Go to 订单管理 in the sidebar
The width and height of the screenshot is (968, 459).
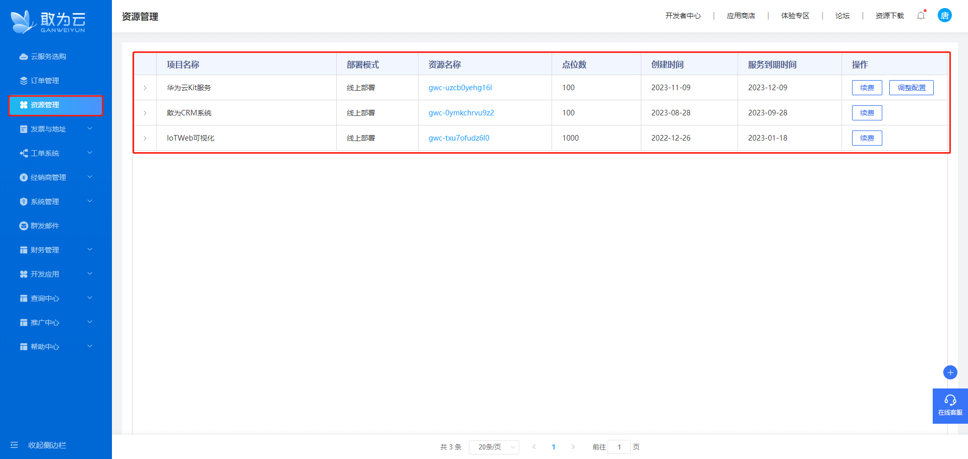pos(45,81)
